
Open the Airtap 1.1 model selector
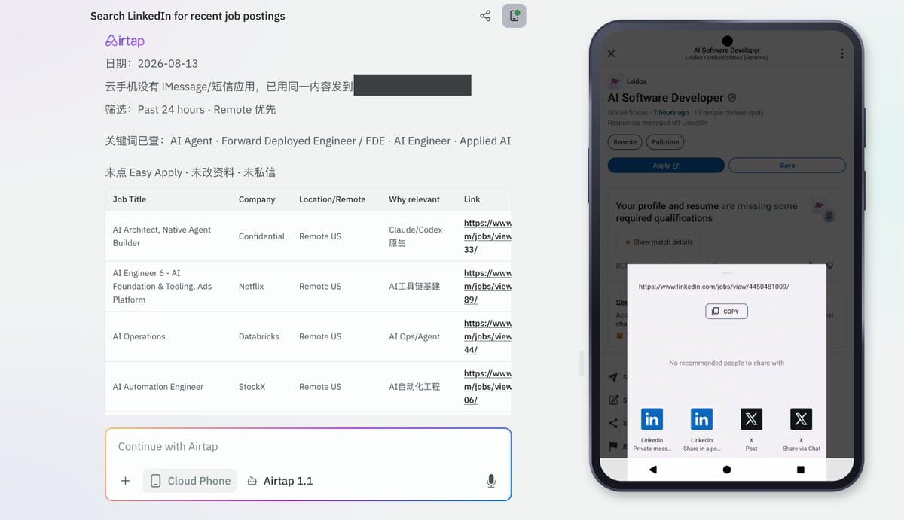point(279,481)
